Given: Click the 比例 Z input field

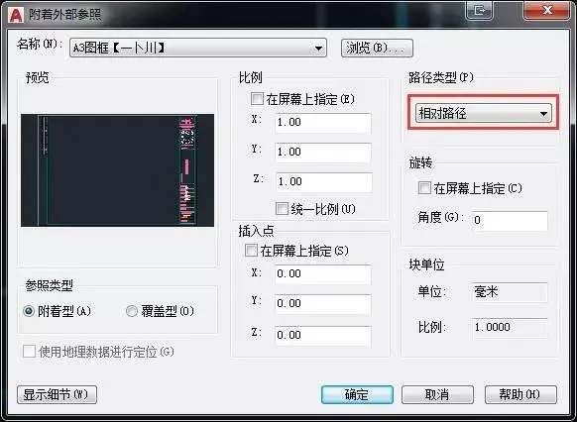Looking at the screenshot, I should point(323,182).
